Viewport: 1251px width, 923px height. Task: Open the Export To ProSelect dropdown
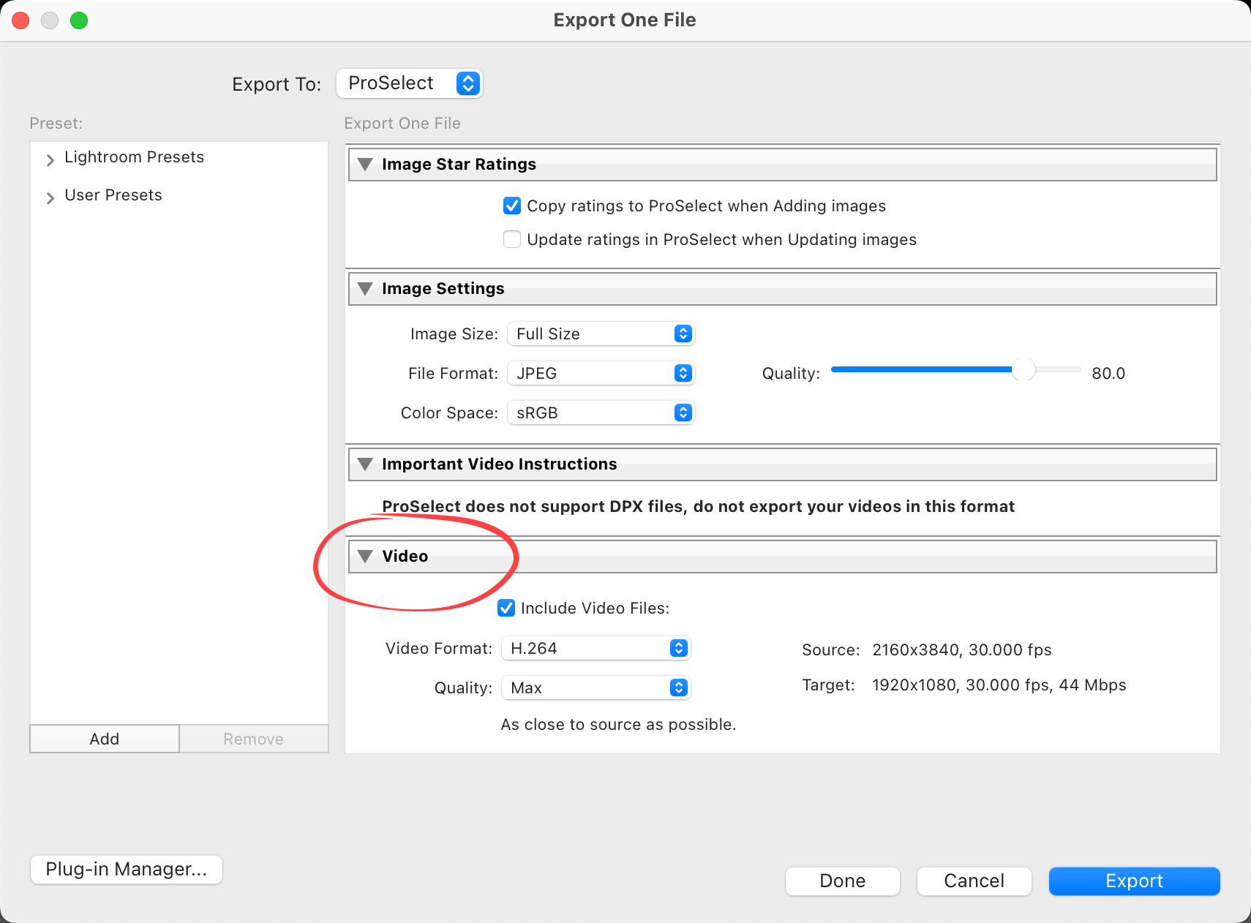pyautogui.click(x=409, y=83)
